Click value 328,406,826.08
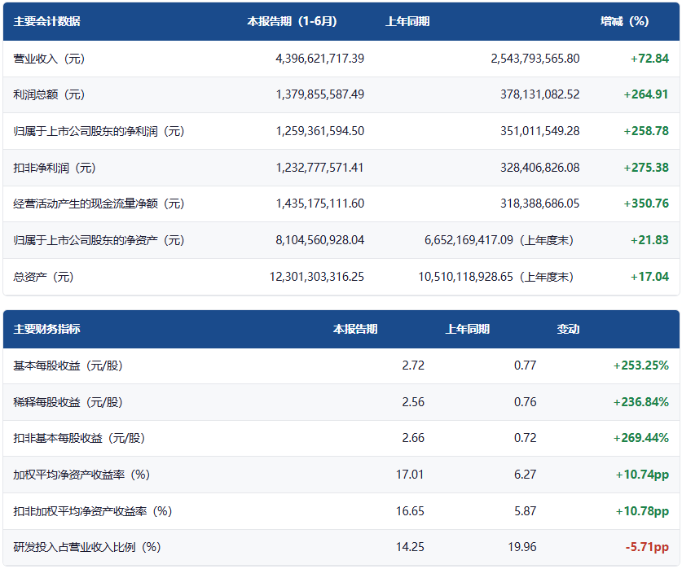 click(x=539, y=168)
